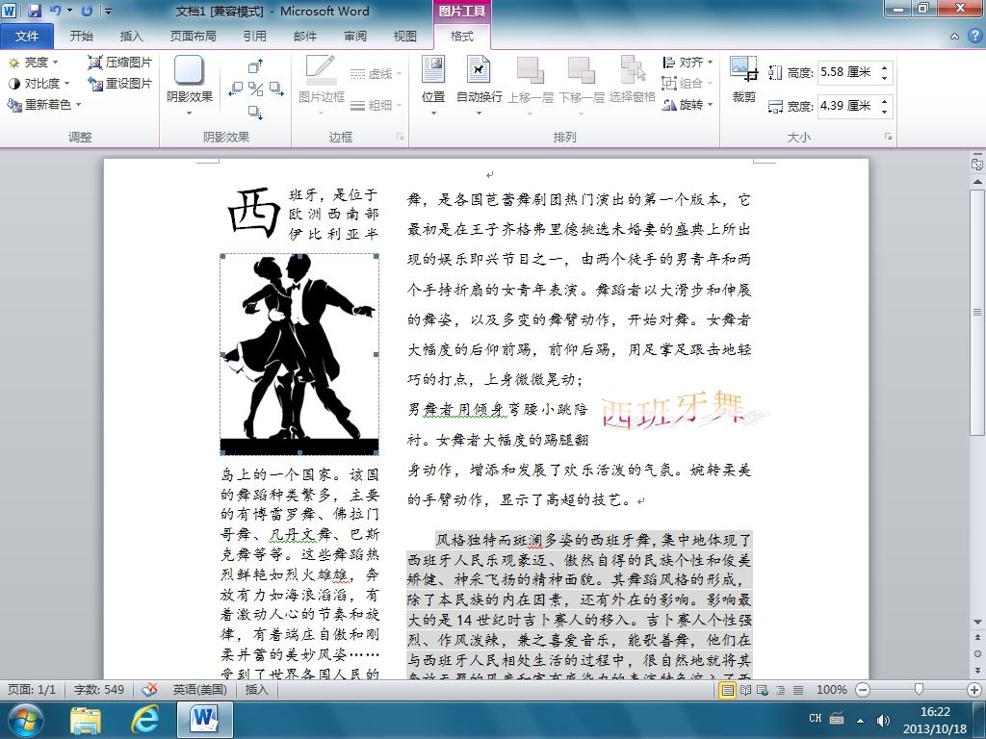Viewport: 986px width, 739px height.
Task: Open the customize quick access toolbar arrow
Action: (x=108, y=11)
